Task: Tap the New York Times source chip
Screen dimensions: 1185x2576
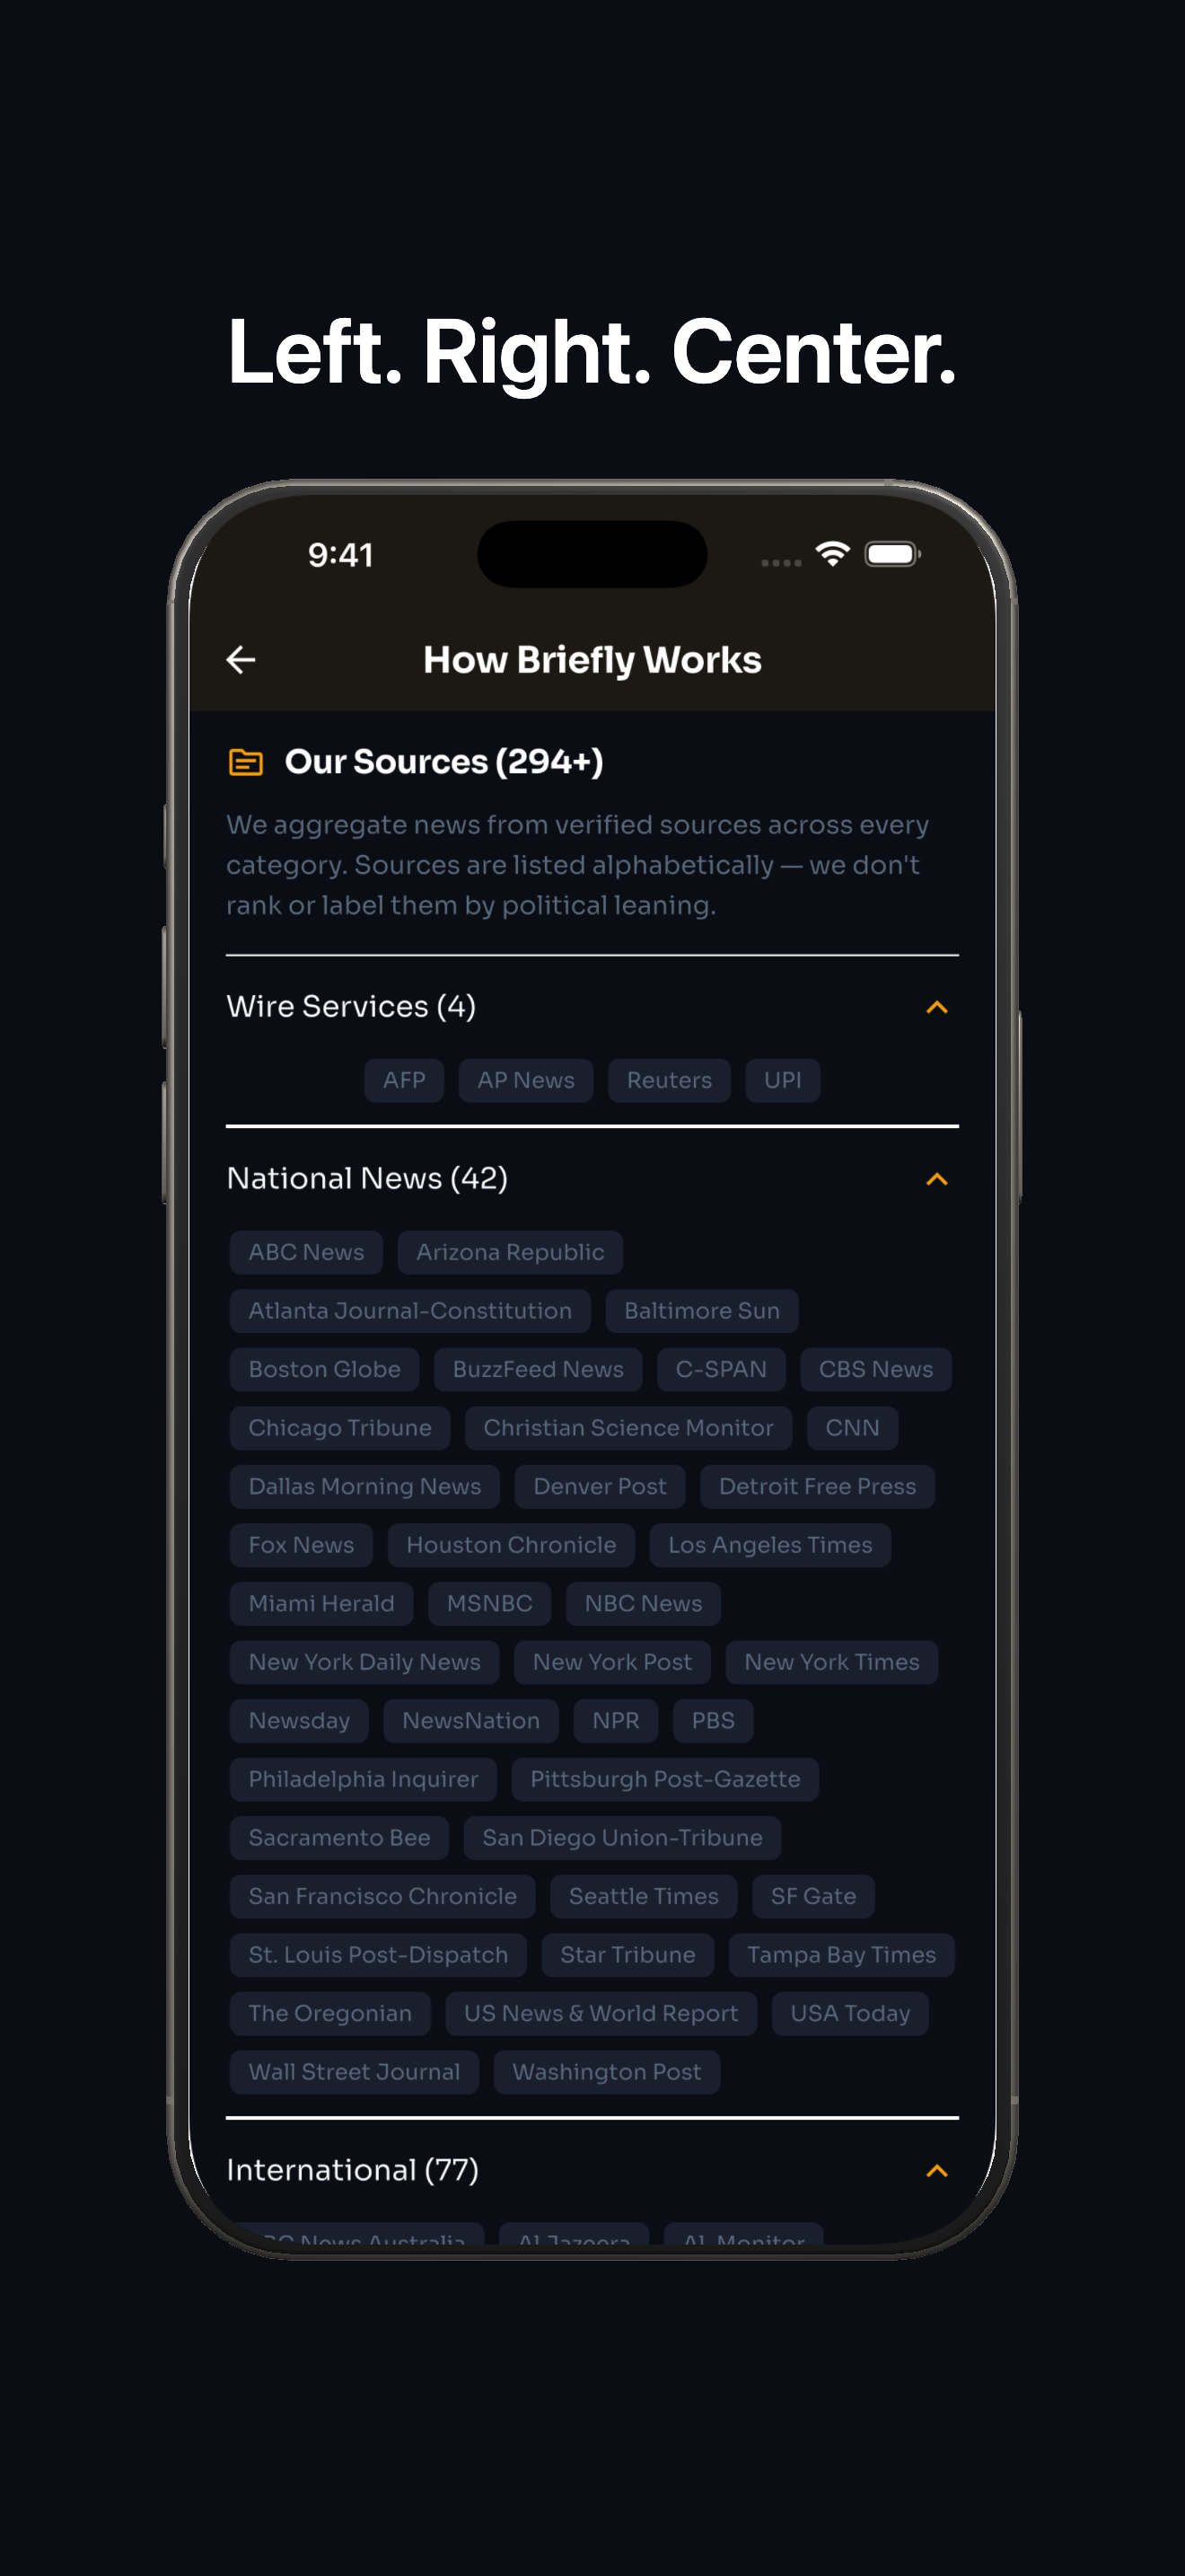Action: click(x=831, y=1662)
